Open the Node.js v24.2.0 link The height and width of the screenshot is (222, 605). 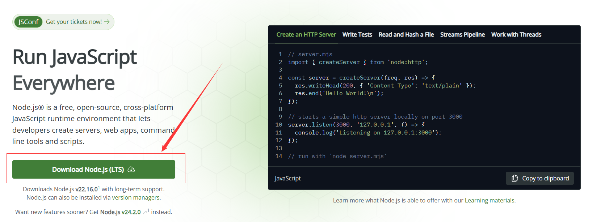point(120,212)
